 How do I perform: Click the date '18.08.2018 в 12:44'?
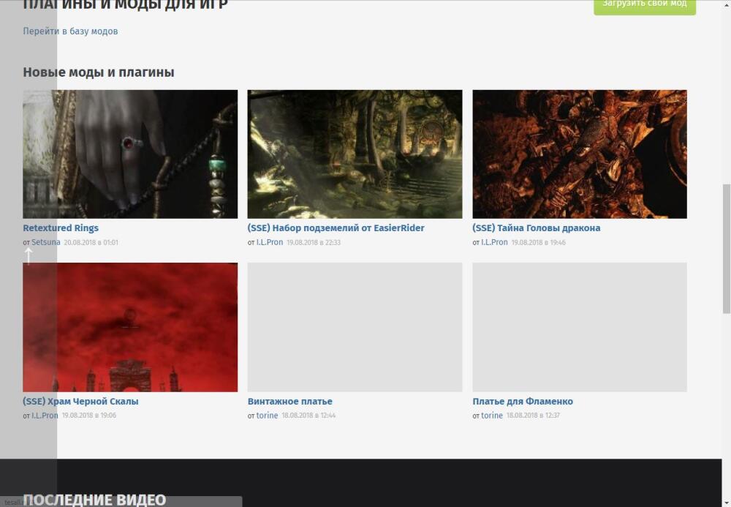[x=308, y=415]
